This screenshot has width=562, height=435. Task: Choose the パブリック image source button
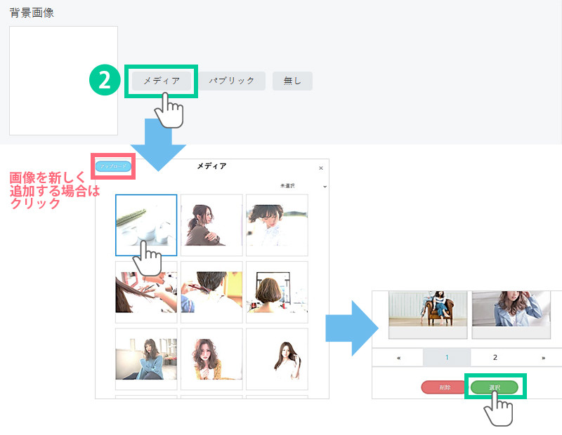tap(232, 81)
